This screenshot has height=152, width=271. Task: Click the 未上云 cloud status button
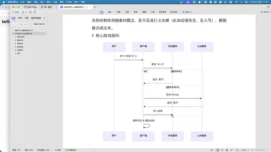click(265, 12)
